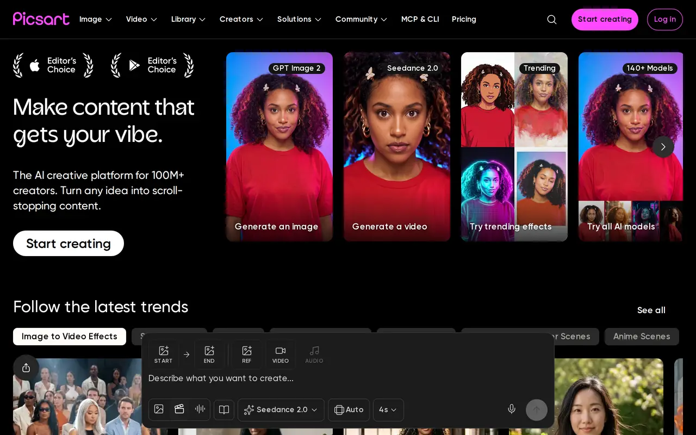This screenshot has width=696, height=435.
Task: Click the GPT Image 2 label
Action: pos(297,69)
